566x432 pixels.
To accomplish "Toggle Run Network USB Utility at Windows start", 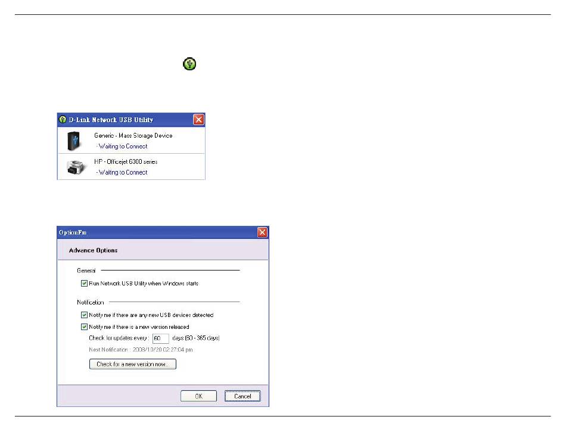I will coord(84,284).
